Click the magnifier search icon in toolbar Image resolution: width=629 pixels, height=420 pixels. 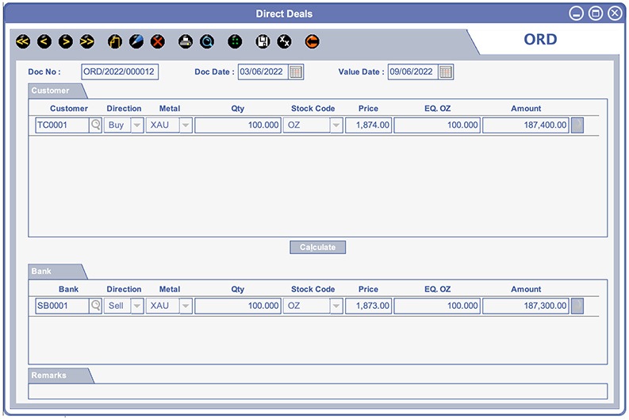pos(207,41)
